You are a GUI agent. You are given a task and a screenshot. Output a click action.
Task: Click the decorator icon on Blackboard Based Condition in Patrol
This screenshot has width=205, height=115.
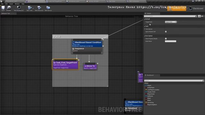pos(73,42)
